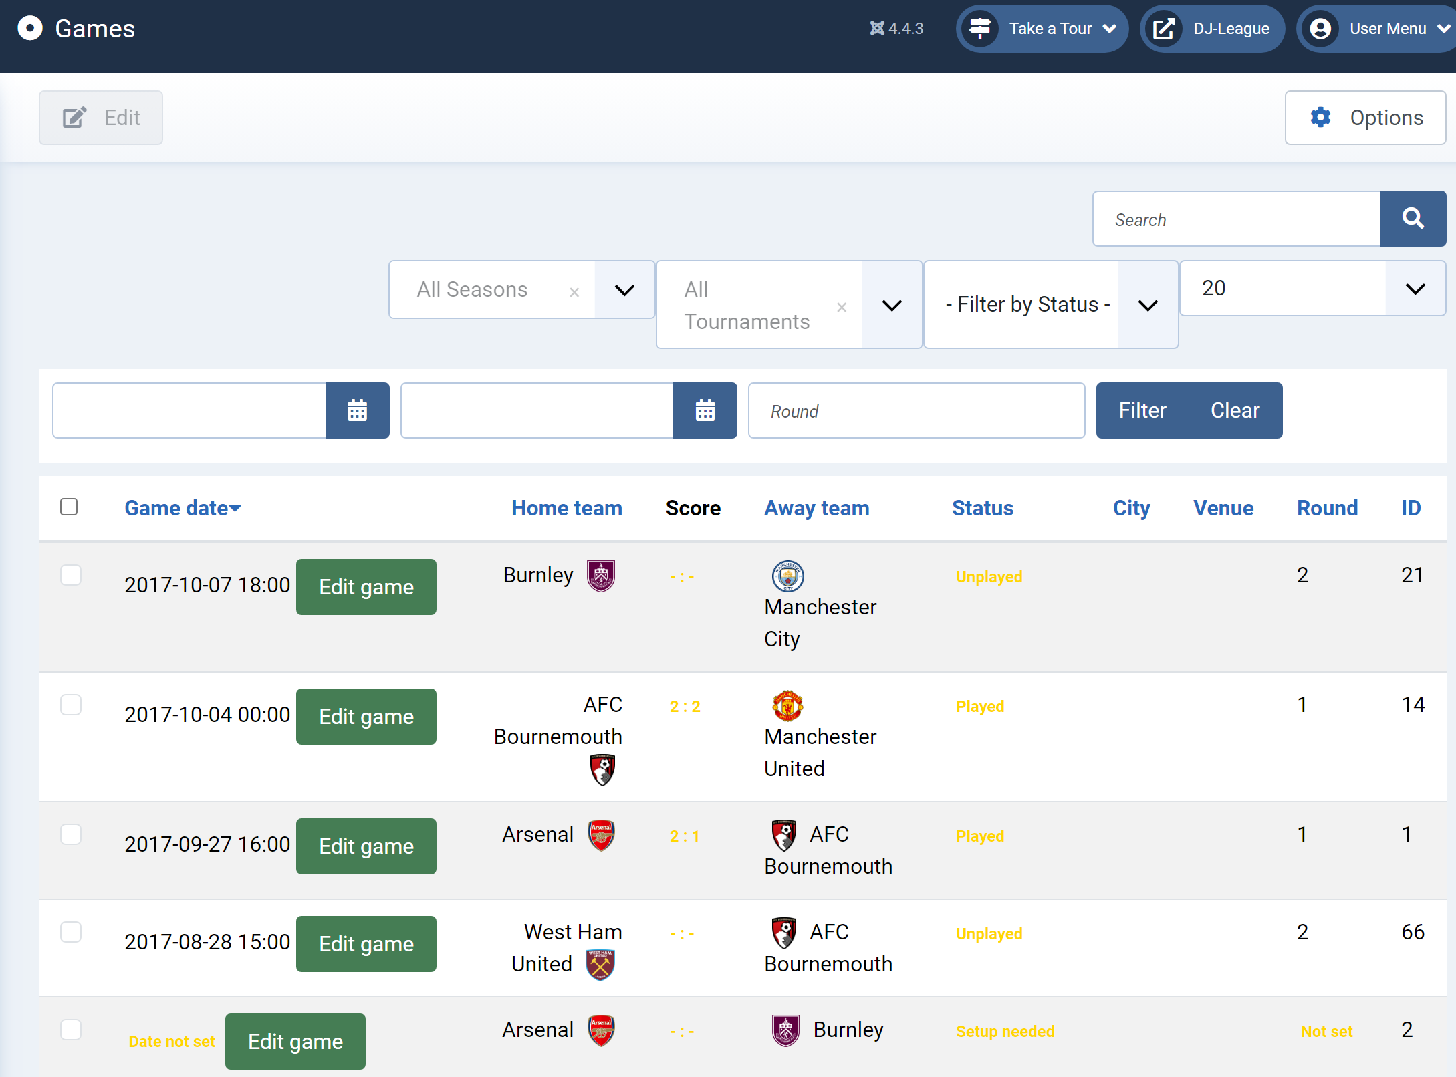Click the Manchester United crest
Screen dimensions: 1456x1077
[788, 706]
